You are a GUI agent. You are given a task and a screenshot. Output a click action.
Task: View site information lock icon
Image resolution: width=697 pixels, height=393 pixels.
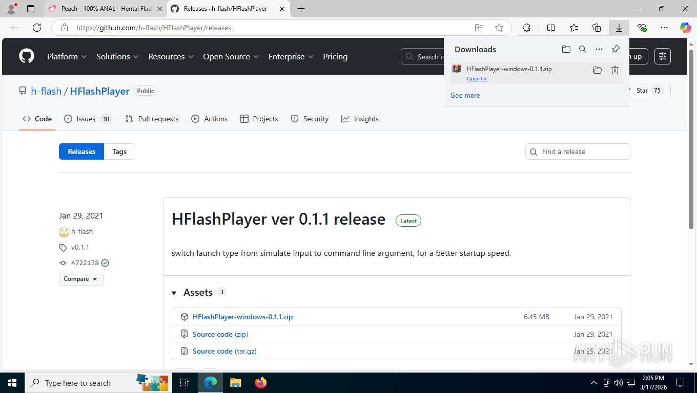pyautogui.click(x=65, y=28)
